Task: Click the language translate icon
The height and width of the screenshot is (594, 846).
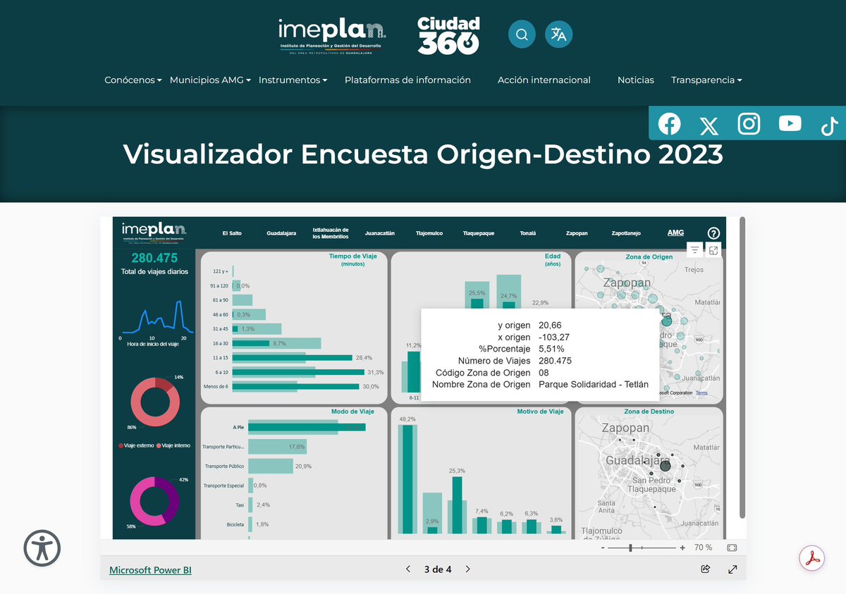Action: 558,34
